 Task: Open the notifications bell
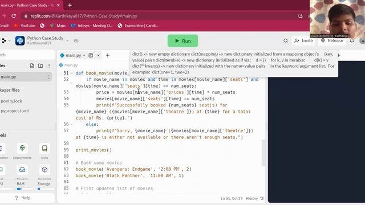(x=352, y=40)
